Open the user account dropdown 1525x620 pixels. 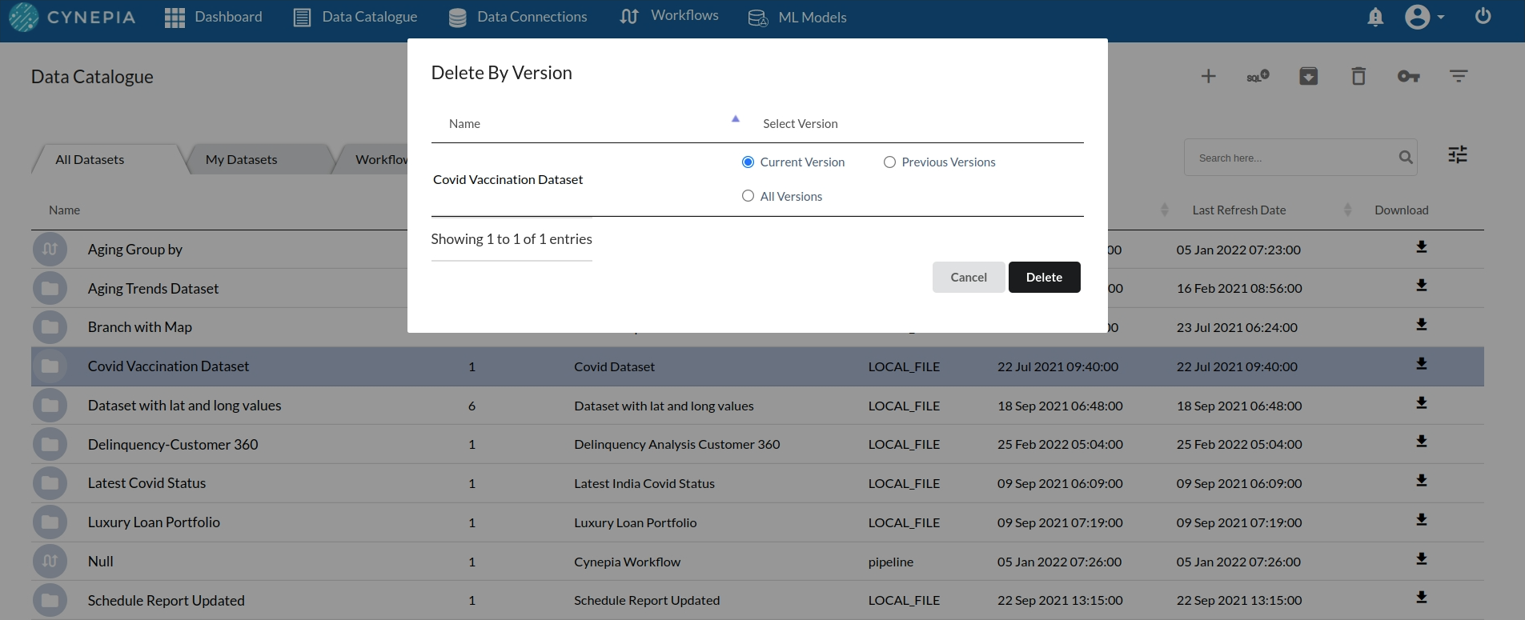pyautogui.click(x=1425, y=17)
